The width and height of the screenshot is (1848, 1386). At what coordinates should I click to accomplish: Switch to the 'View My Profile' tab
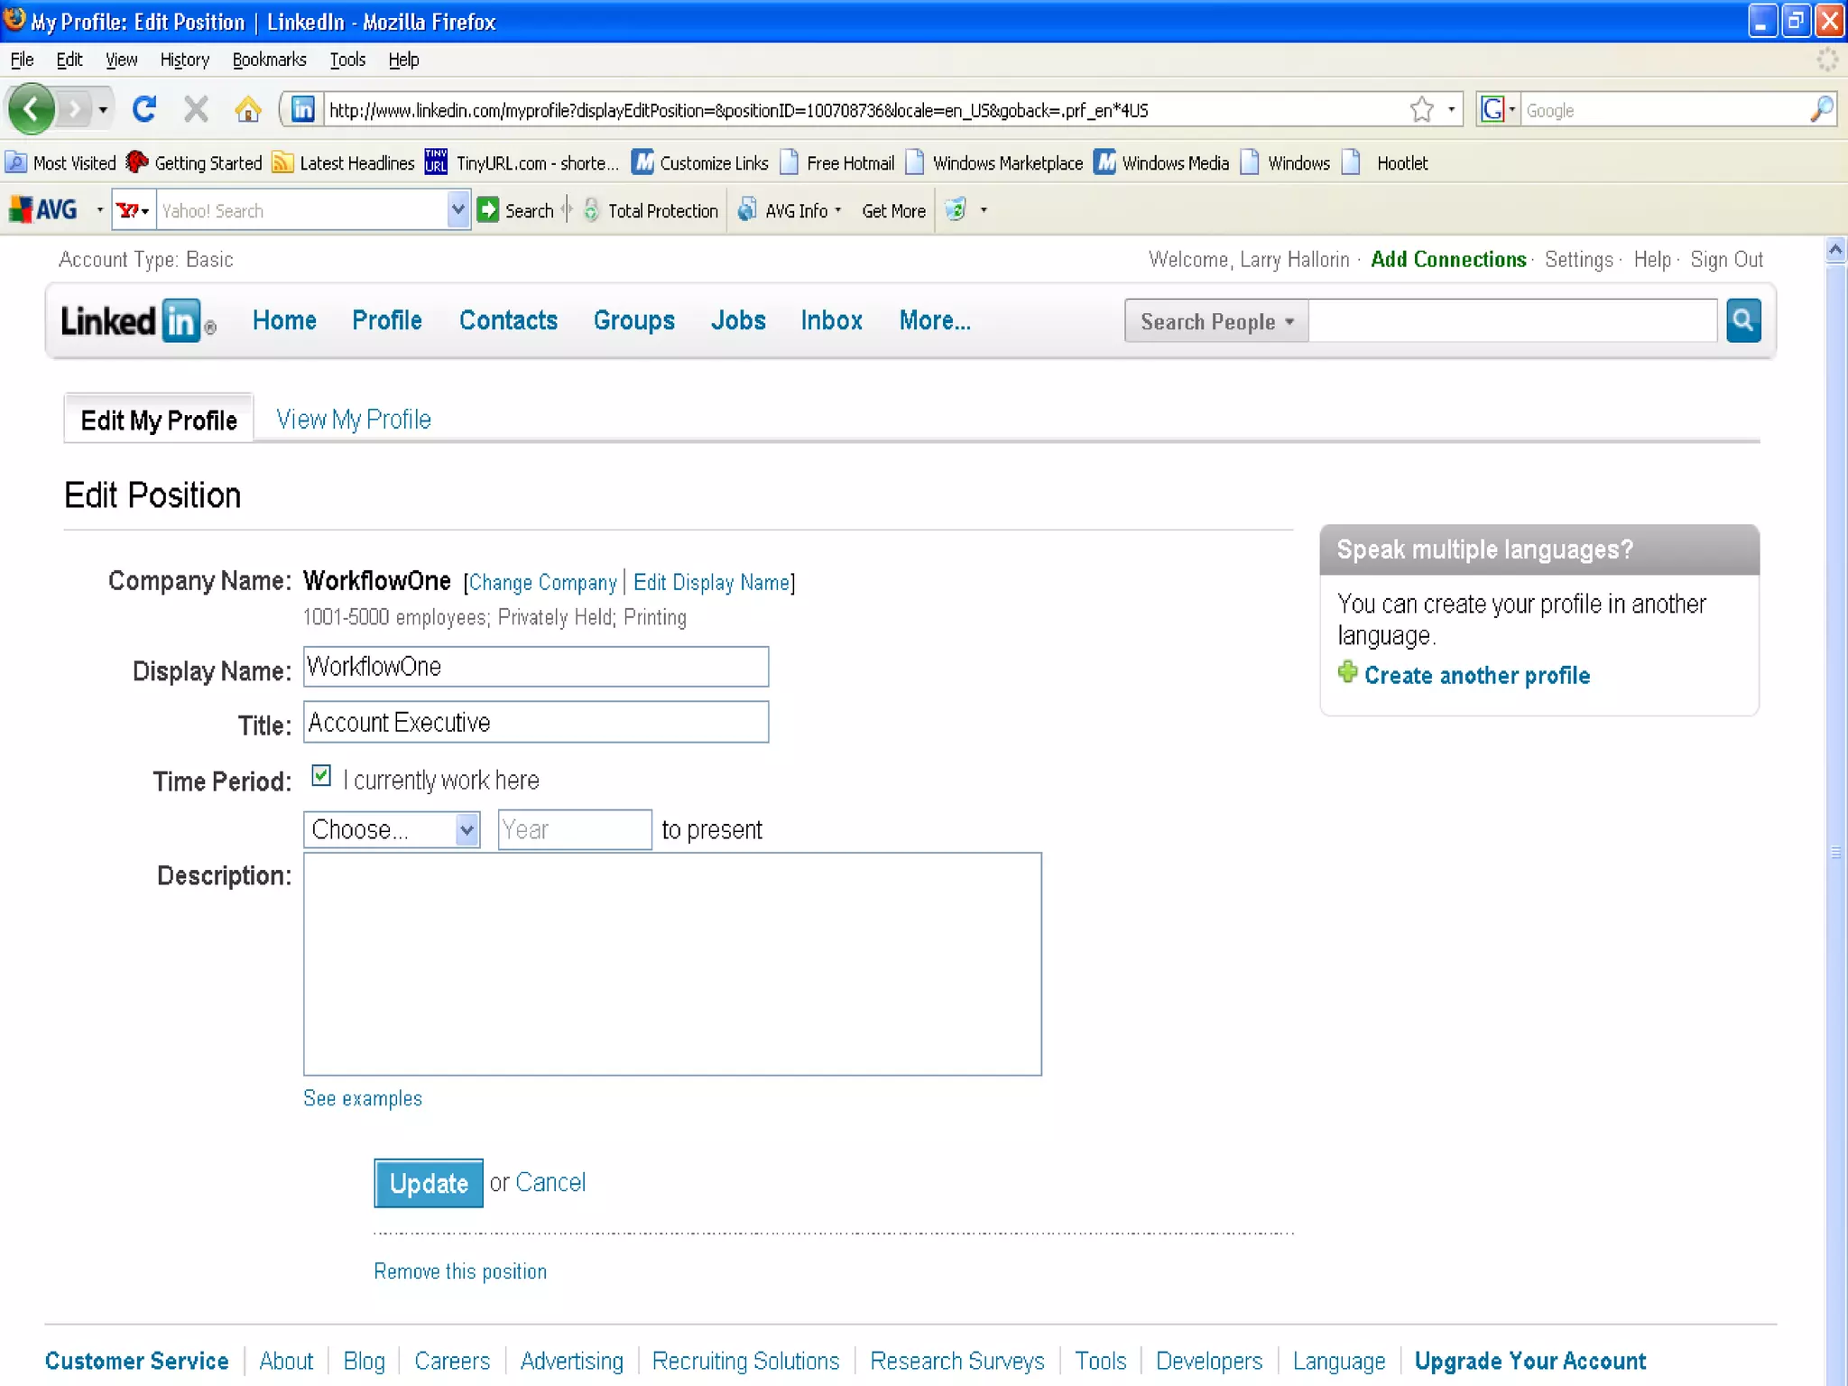[x=353, y=420]
